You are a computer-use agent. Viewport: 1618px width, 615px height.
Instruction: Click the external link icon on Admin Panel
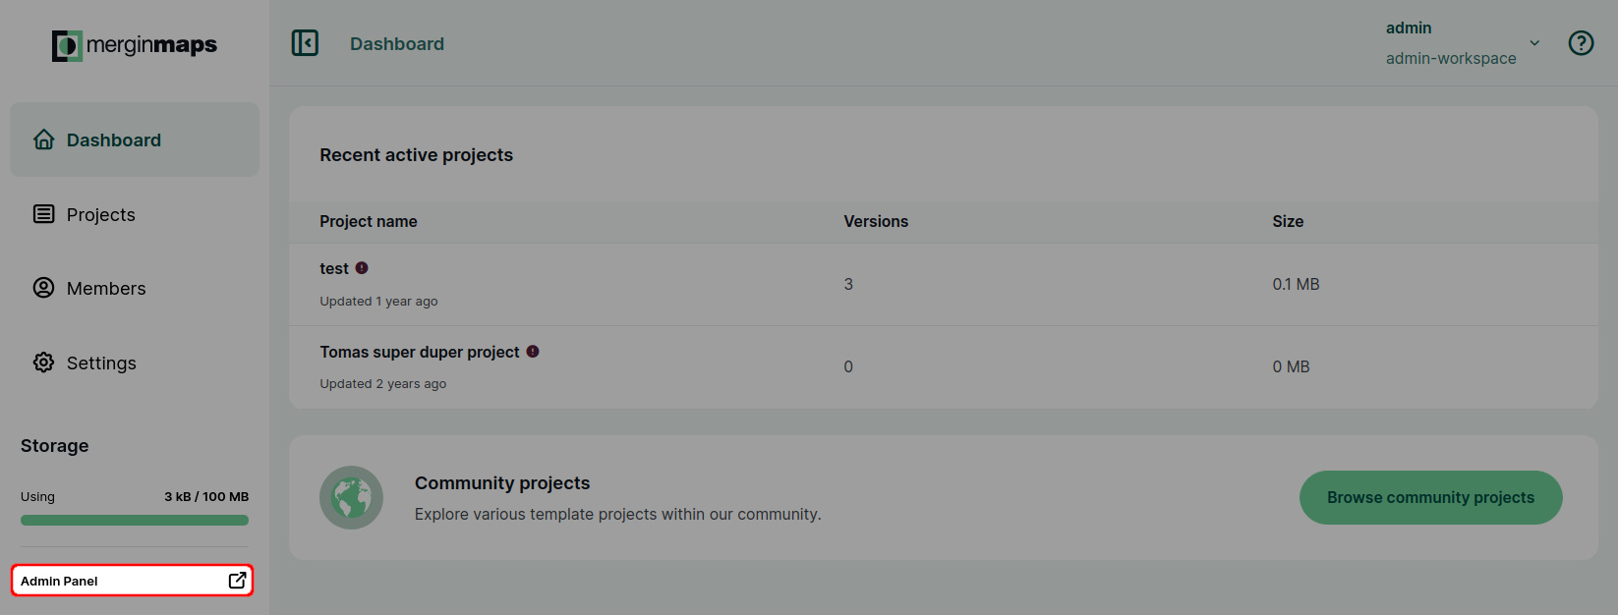237,581
